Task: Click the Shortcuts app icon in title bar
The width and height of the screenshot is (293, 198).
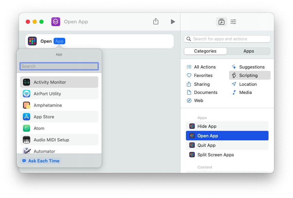Action: 56,22
